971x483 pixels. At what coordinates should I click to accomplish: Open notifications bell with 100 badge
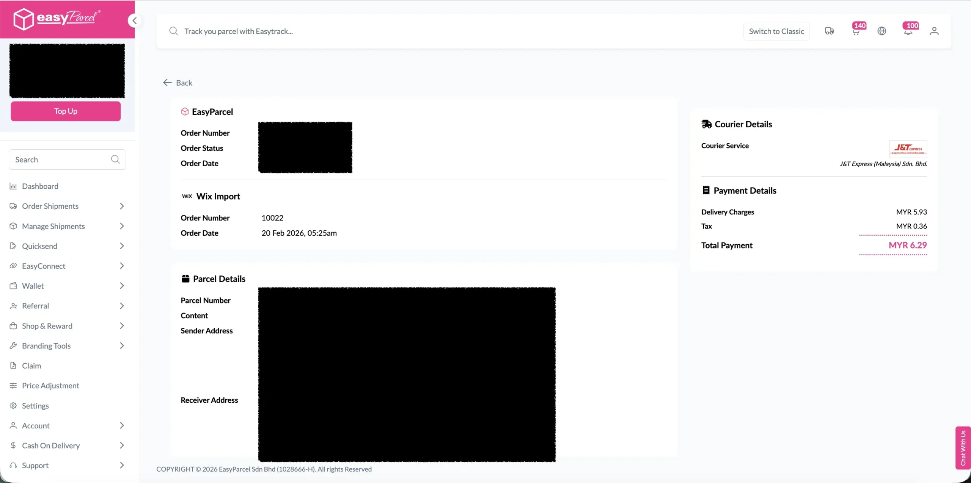[908, 31]
